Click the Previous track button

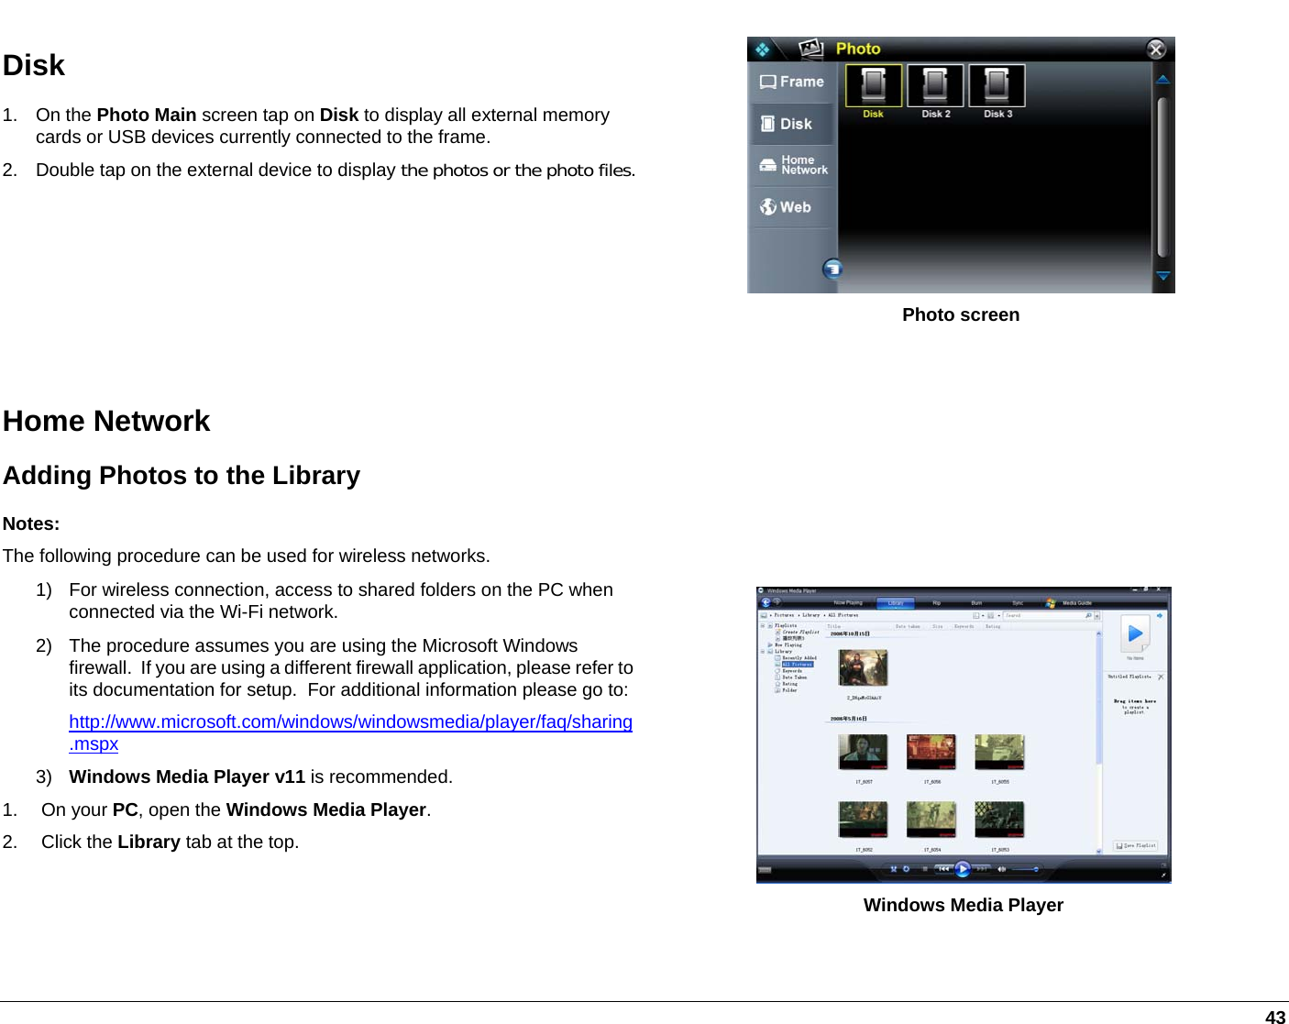[943, 869]
